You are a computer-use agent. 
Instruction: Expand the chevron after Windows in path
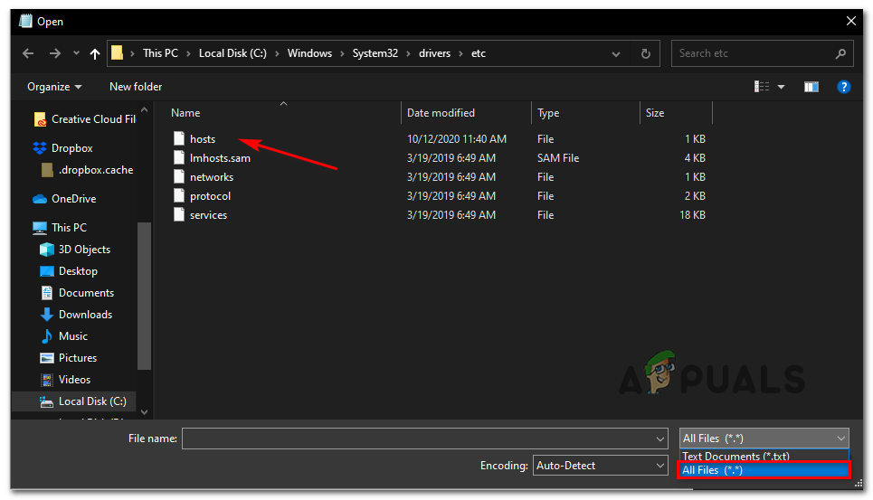pyautogui.click(x=342, y=54)
